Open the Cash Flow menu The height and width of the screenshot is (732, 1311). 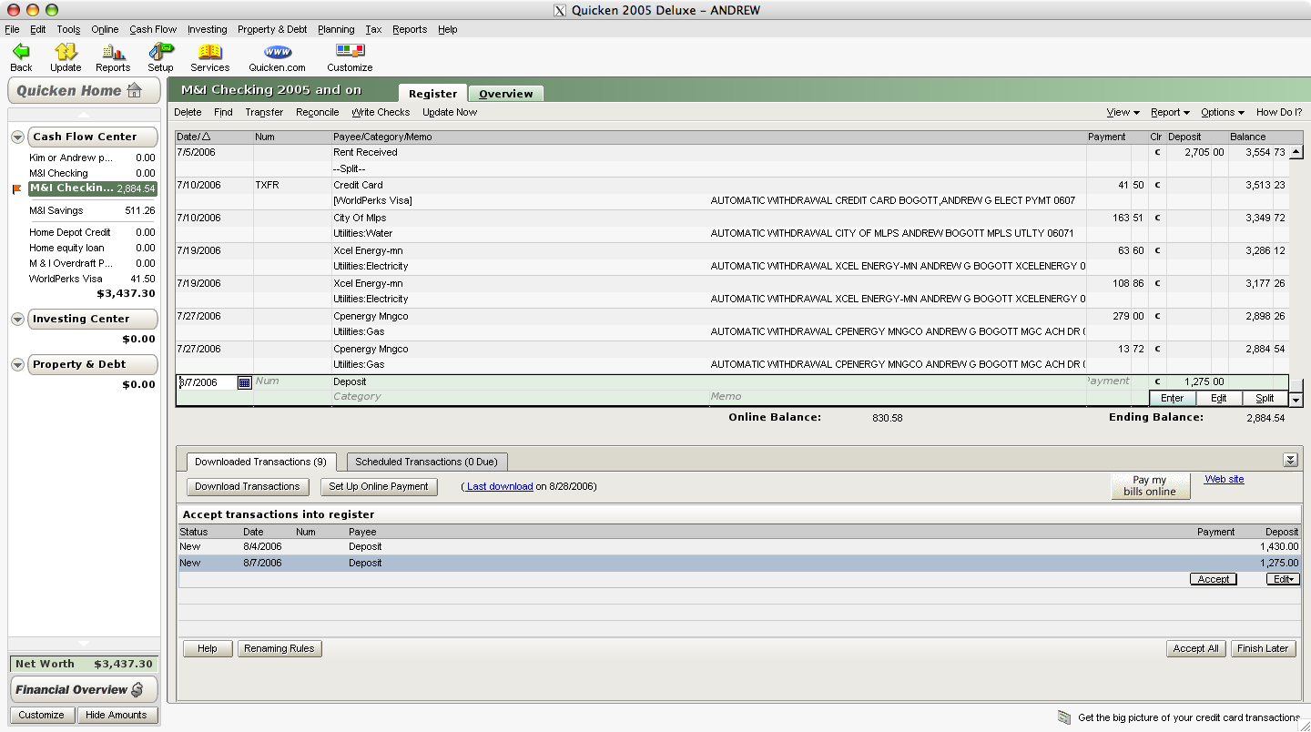point(153,29)
